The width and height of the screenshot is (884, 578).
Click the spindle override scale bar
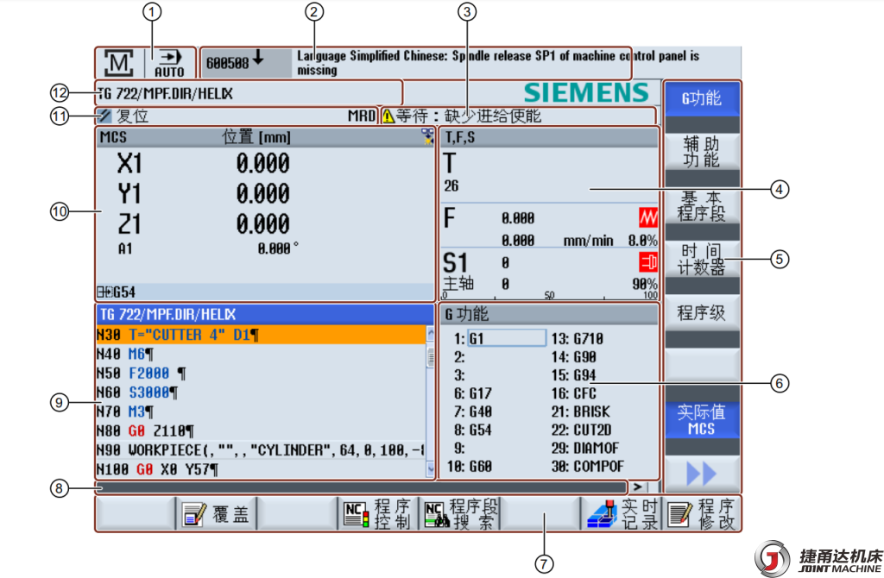[548, 296]
